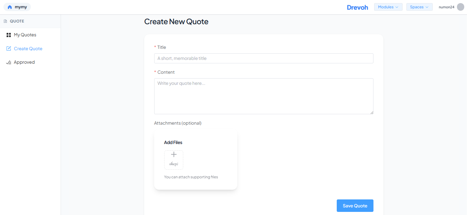Click the pencil icon next to Create Quote
This screenshot has height=215, width=467.
tap(8, 48)
